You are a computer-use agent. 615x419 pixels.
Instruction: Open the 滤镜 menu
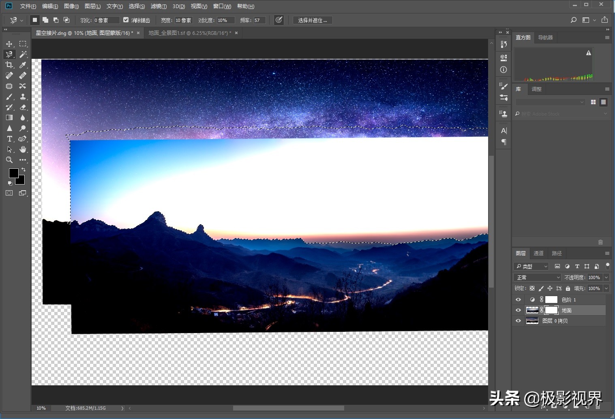point(158,6)
